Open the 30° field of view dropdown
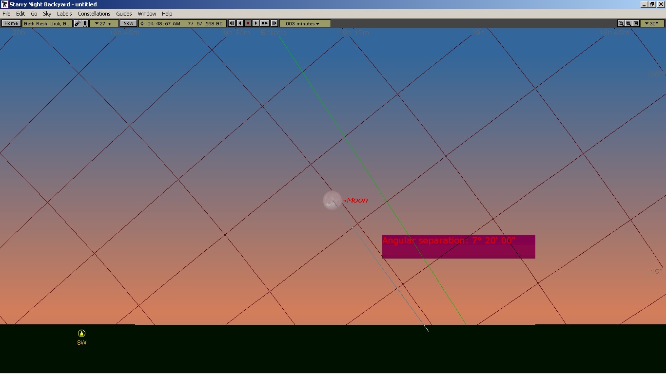The width and height of the screenshot is (666, 374). pos(652,23)
